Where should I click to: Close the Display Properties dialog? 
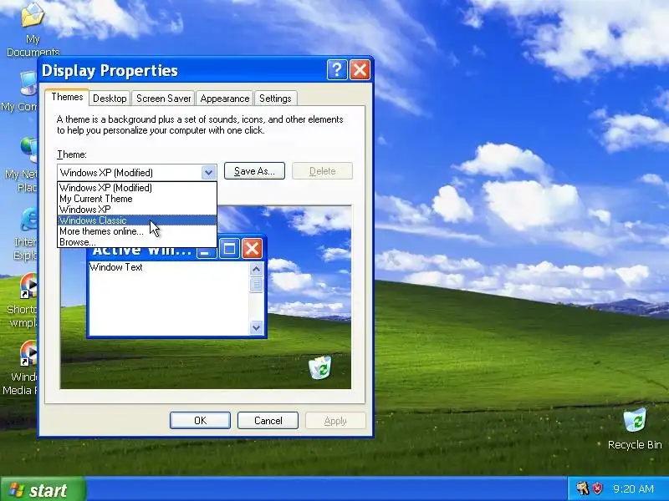coord(360,69)
